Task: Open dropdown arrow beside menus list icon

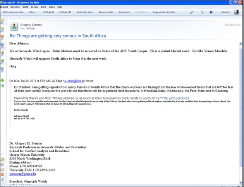Action: [205, 12]
